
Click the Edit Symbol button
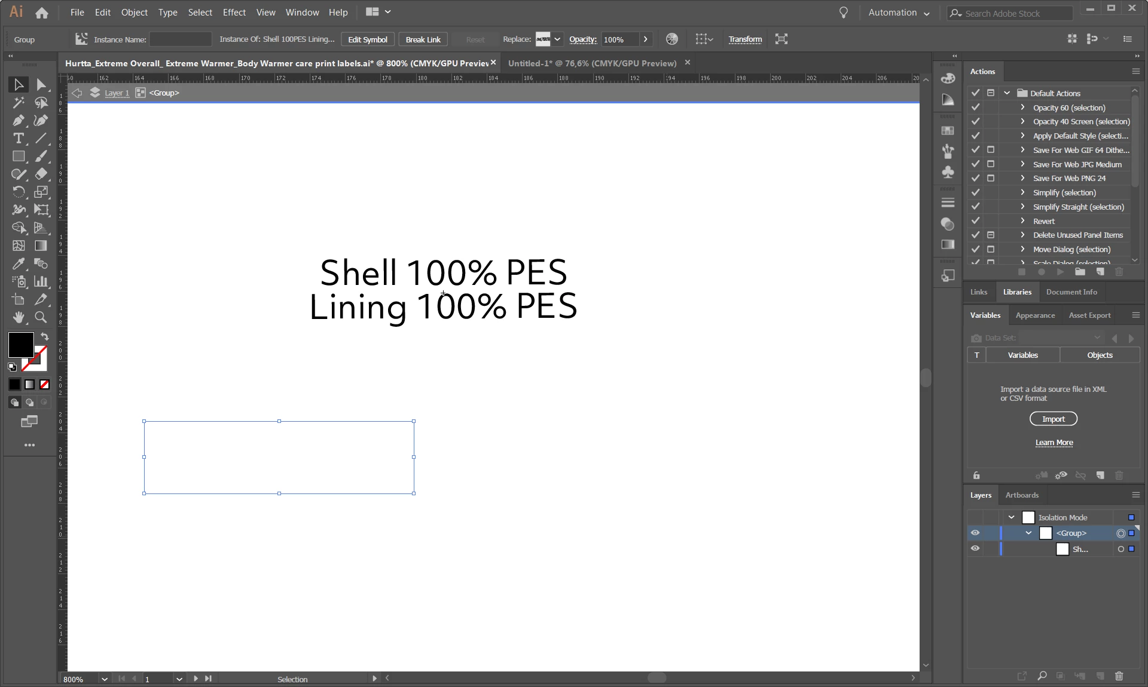(367, 39)
